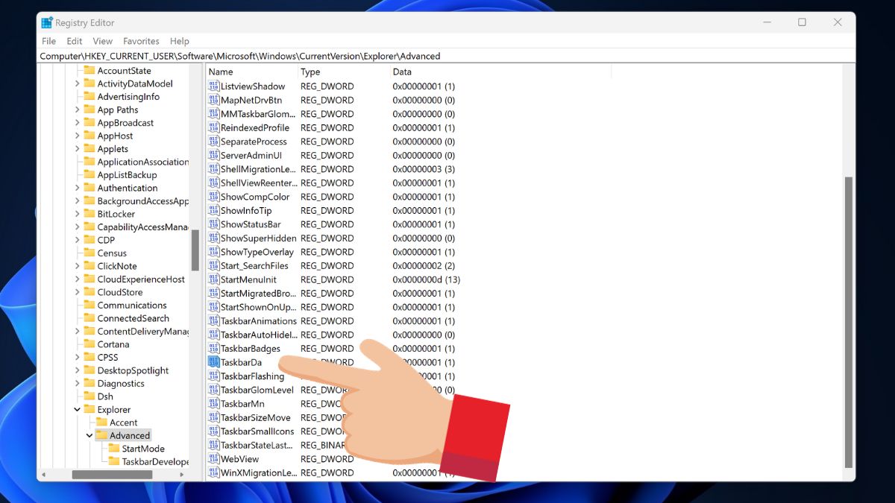Click the REG_BINARY icon next to TaskbarStateLast

pos(215,445)
